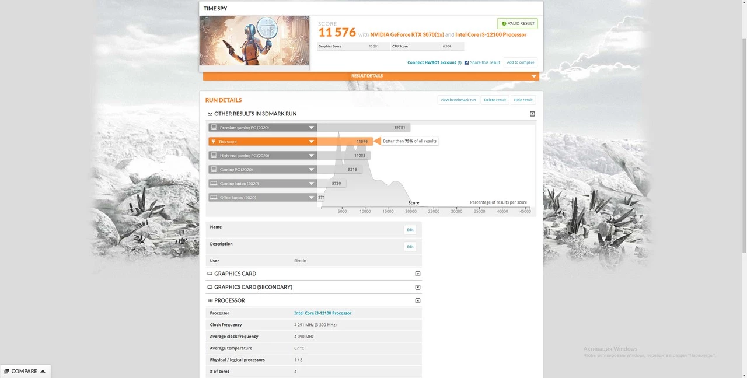
Task: Click the TIME SPY title
Action: pyautogui.click(x=215, y=9)
